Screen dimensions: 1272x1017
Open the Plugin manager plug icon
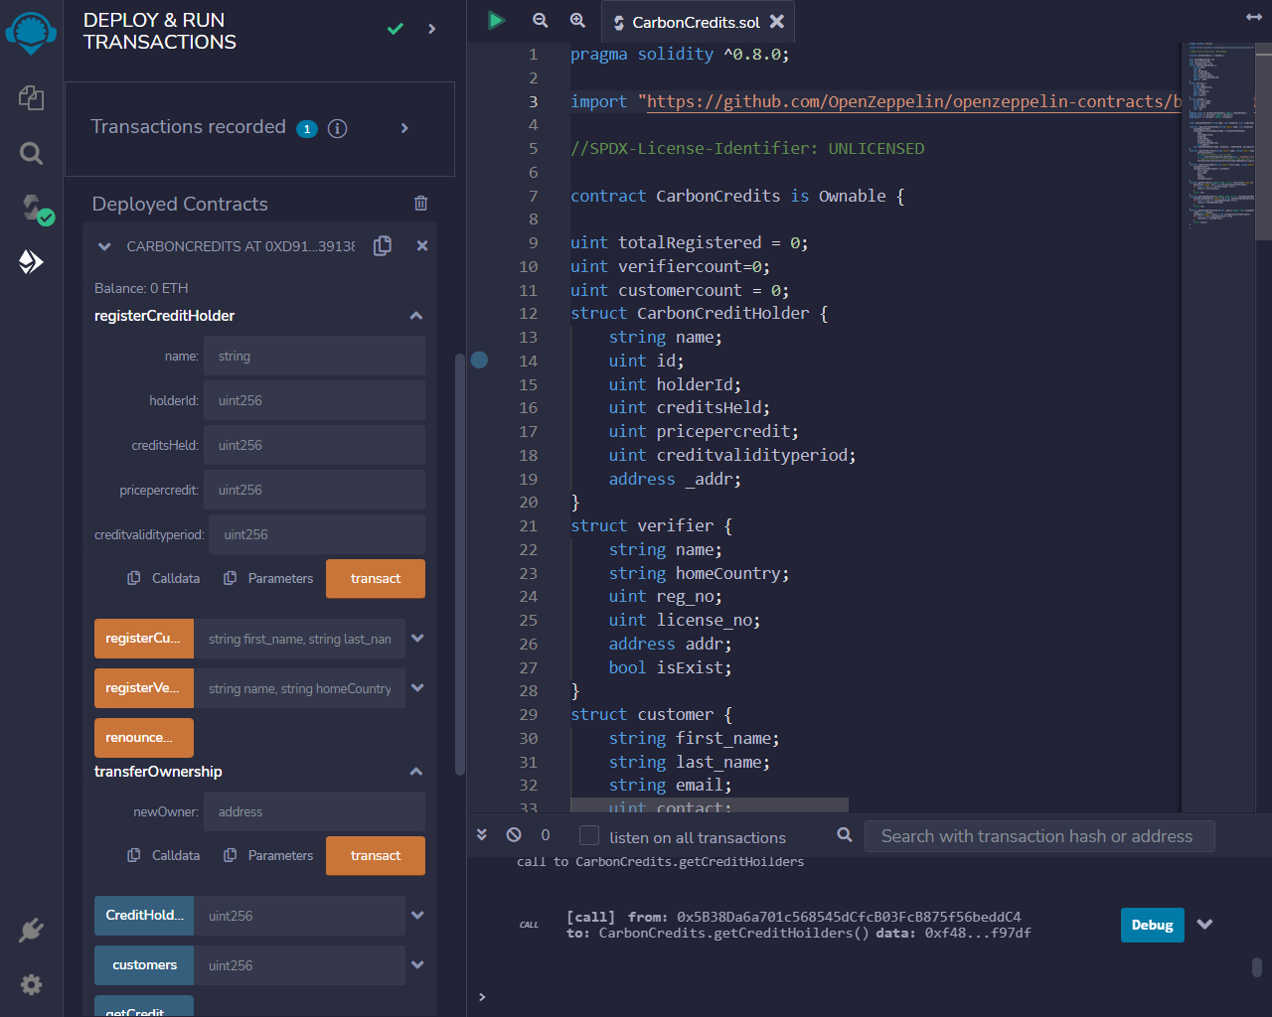[x=31, y=930]
